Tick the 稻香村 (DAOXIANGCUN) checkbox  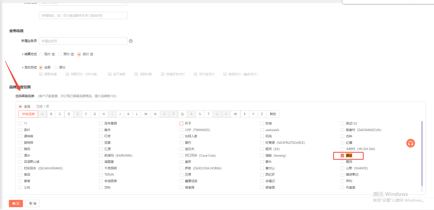pyautogui.click(x=343, y=130)
